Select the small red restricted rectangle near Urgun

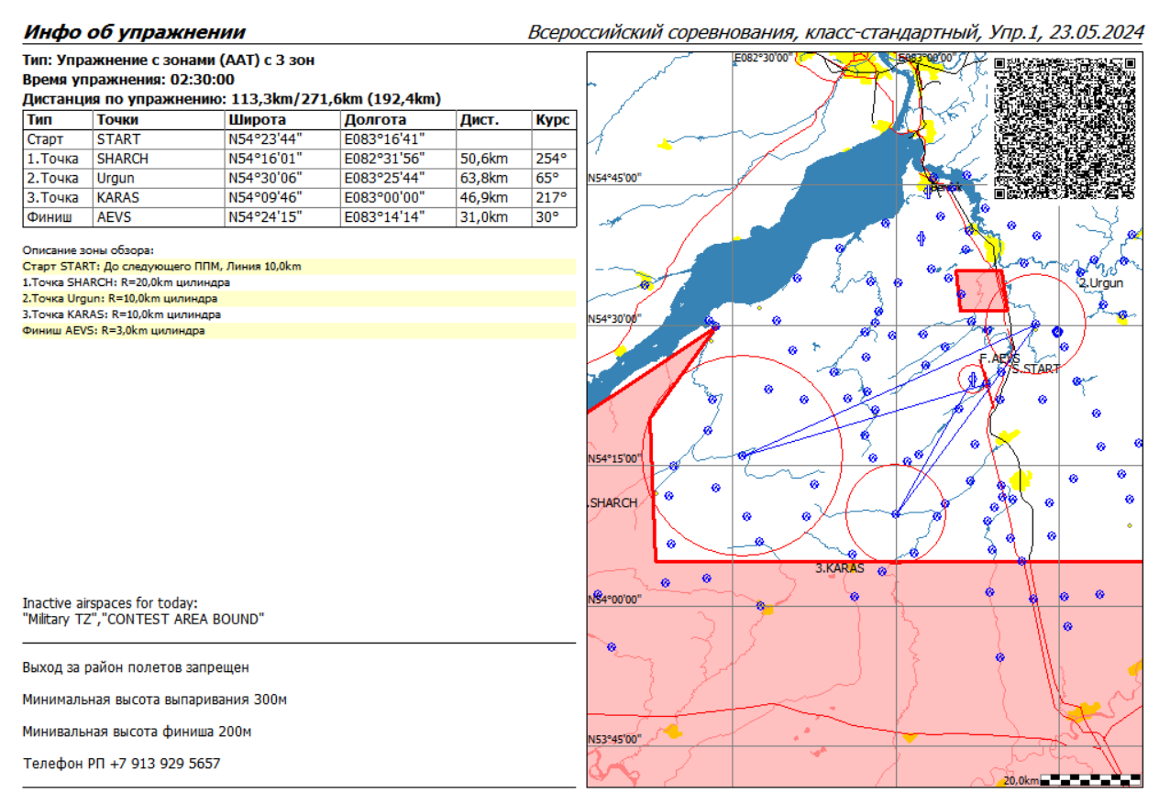(980, 291)
